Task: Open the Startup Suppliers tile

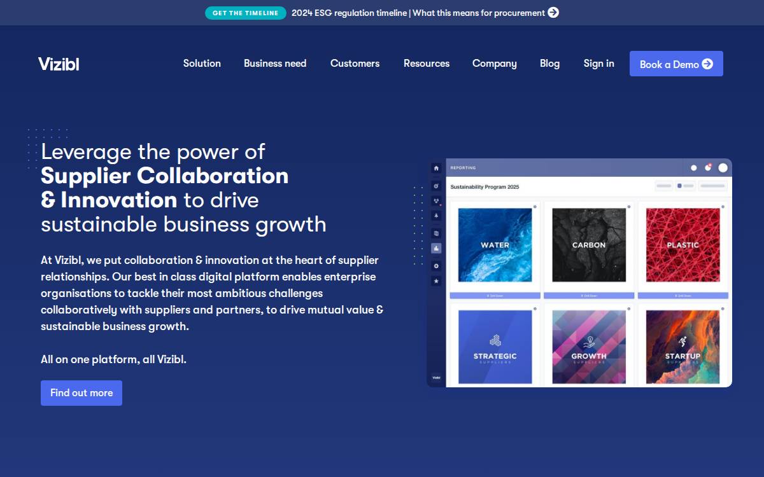Action: [683, 347]
